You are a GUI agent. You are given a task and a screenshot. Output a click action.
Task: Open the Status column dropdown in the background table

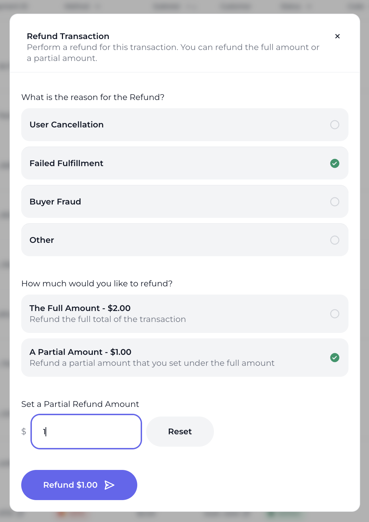click(309, 6)
